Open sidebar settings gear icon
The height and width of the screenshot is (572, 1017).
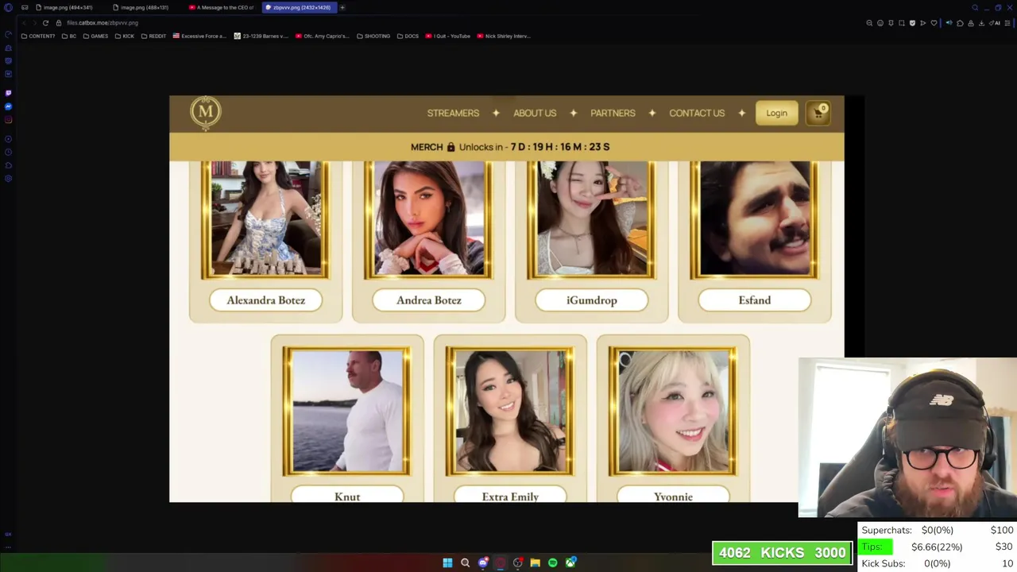pyautogui.click(x=8, y=178)
